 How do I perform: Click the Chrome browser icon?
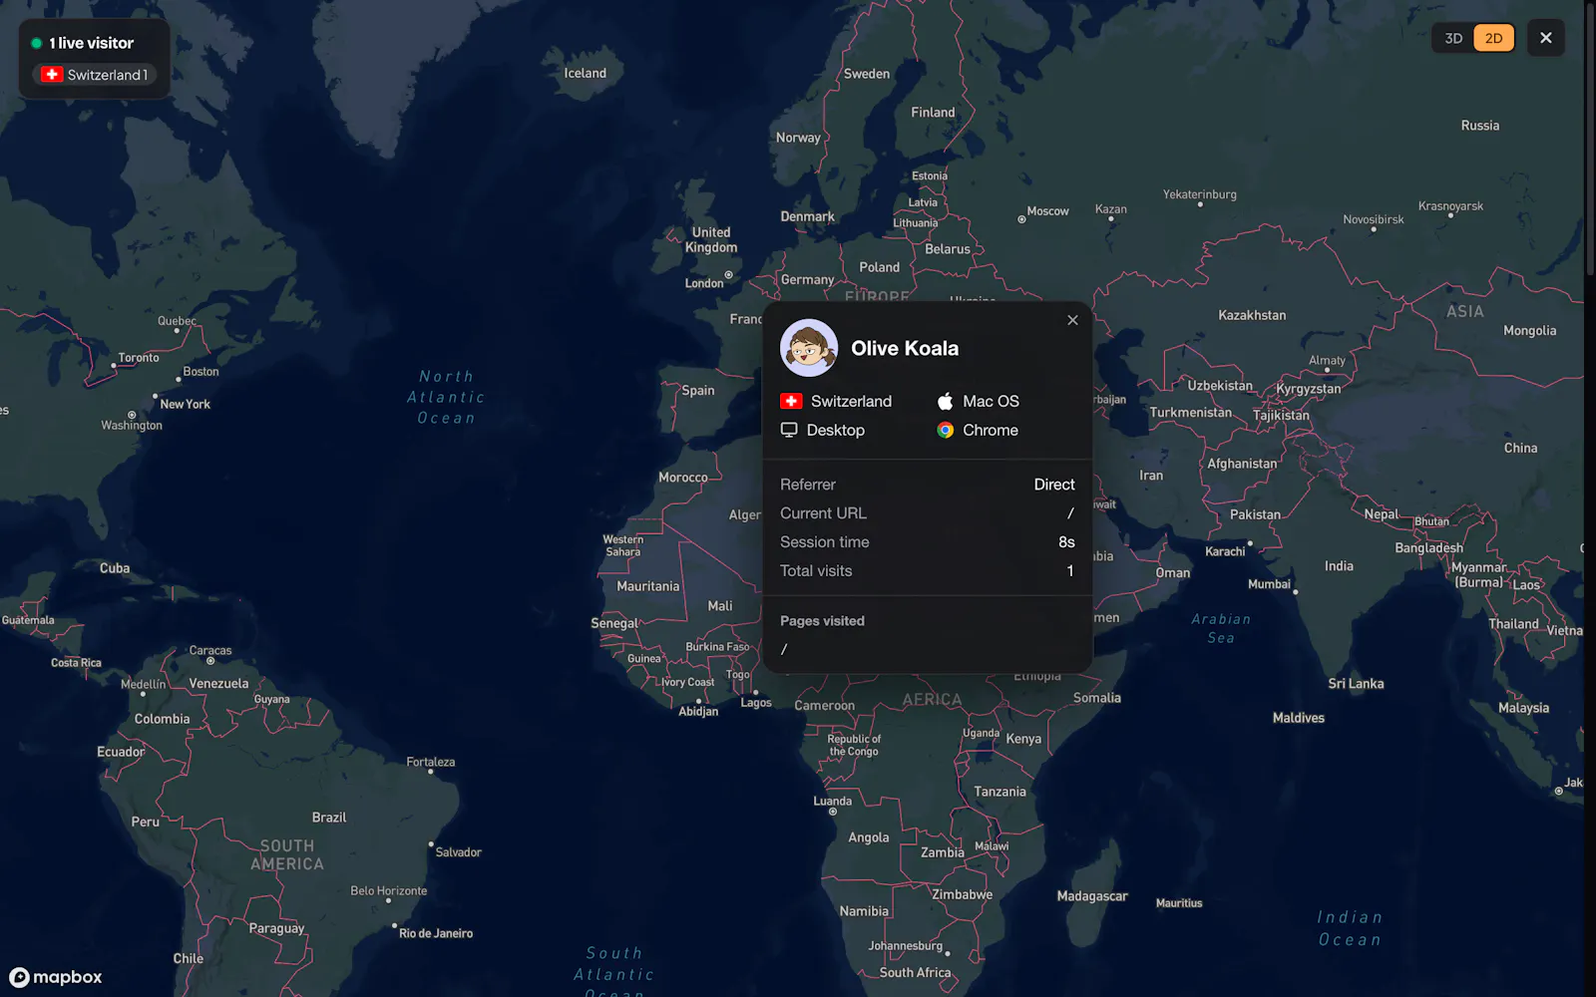[945, 430]
